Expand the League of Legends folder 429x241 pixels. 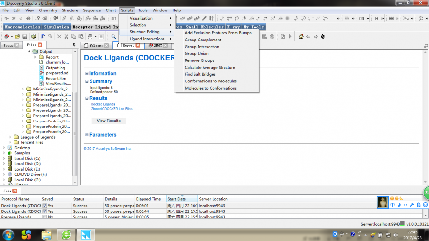10,137
